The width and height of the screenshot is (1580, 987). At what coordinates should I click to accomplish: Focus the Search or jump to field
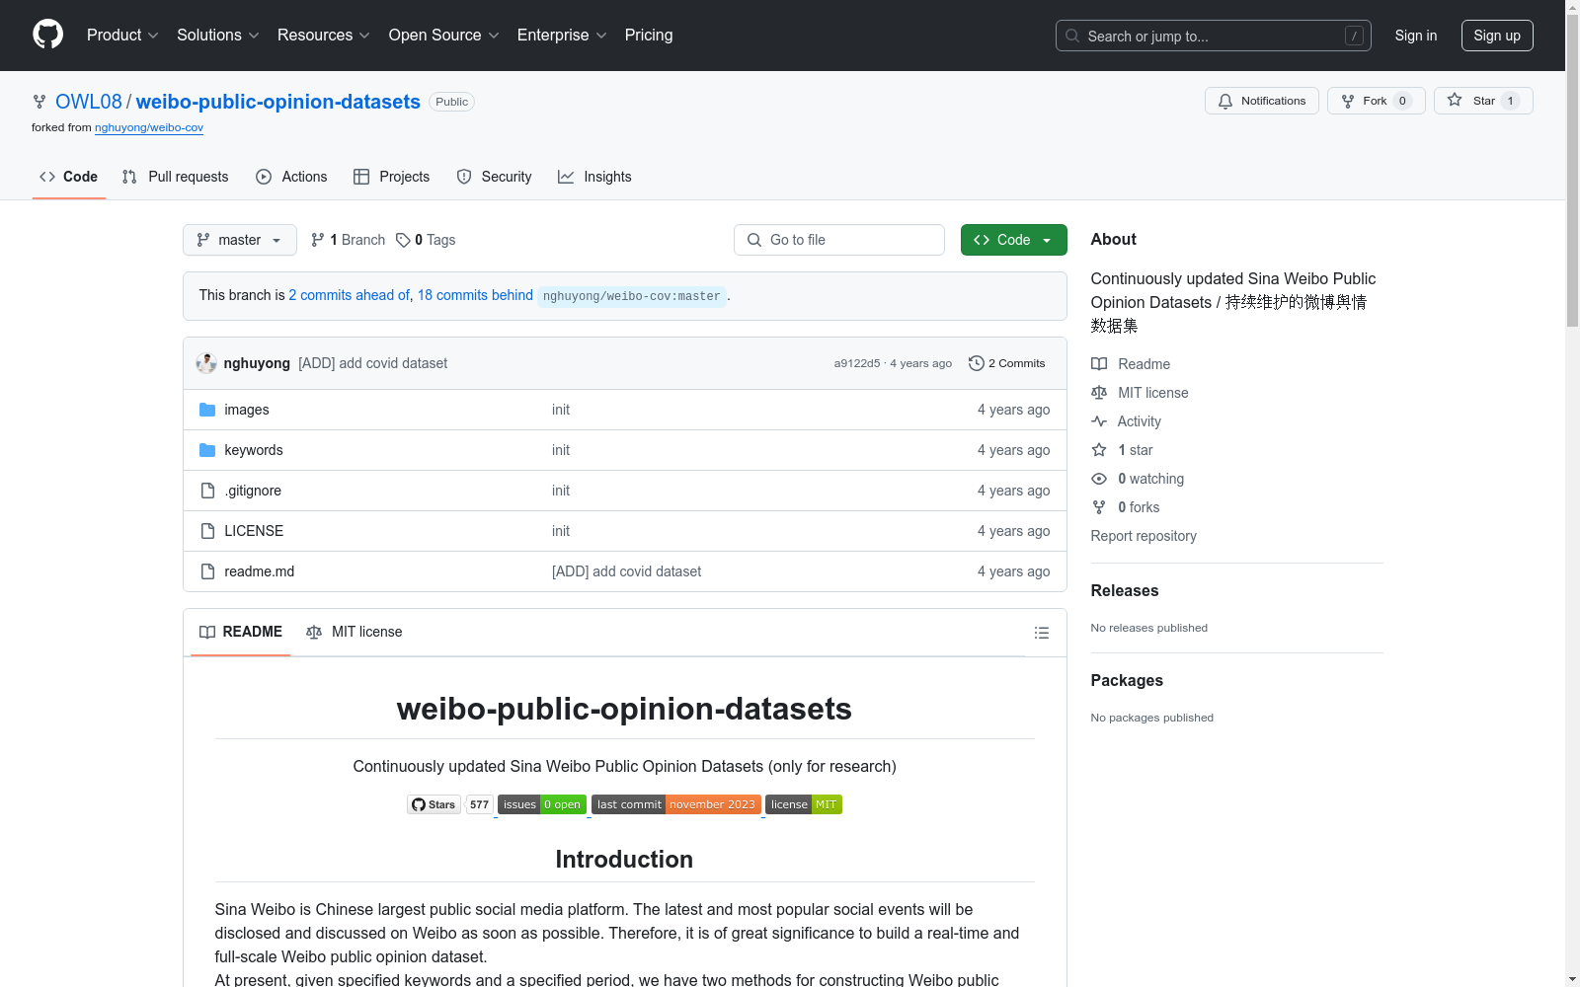pos(1213,36)
